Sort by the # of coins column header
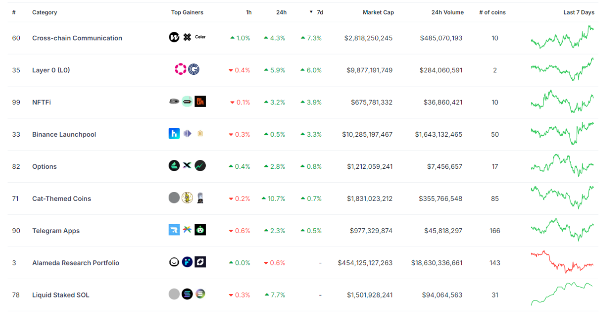Image resolution: width=603 pixels, height=313 pixels. point(492,12)
